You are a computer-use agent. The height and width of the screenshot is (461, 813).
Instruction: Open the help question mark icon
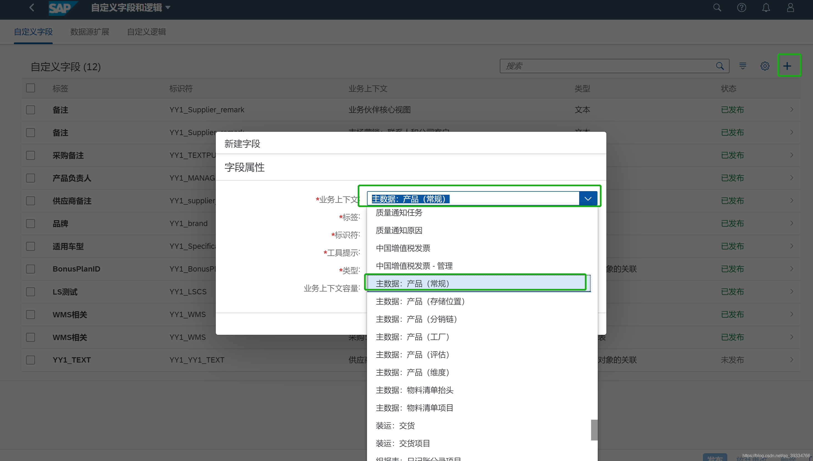[x=741, y=7]
